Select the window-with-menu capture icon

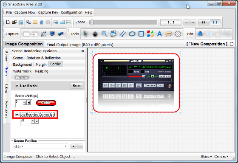pos(35,34)
